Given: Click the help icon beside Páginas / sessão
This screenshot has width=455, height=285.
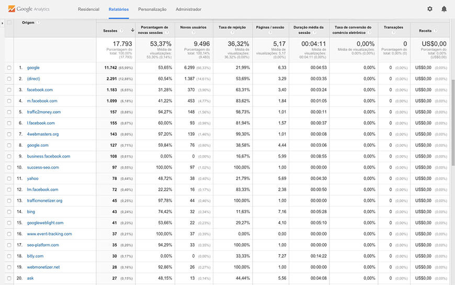Looking at the screenshot, I should pos(270,33).
